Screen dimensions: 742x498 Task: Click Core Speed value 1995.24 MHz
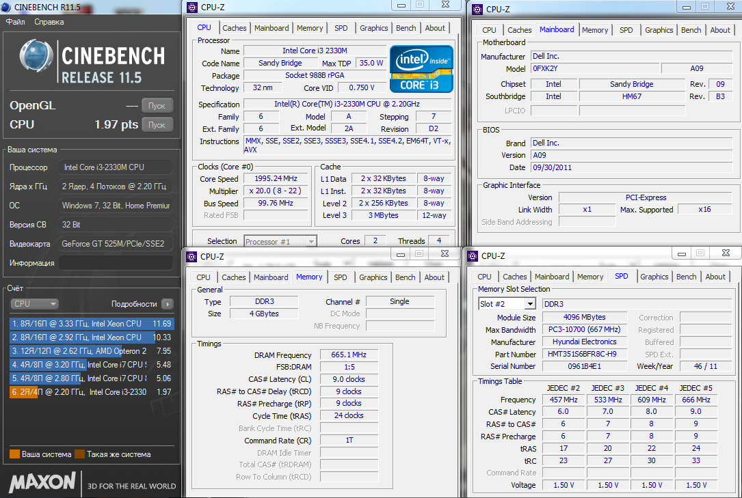(x=276, y=178)
